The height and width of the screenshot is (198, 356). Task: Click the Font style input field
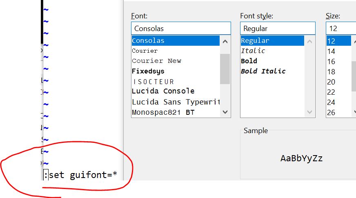[278, 29]
